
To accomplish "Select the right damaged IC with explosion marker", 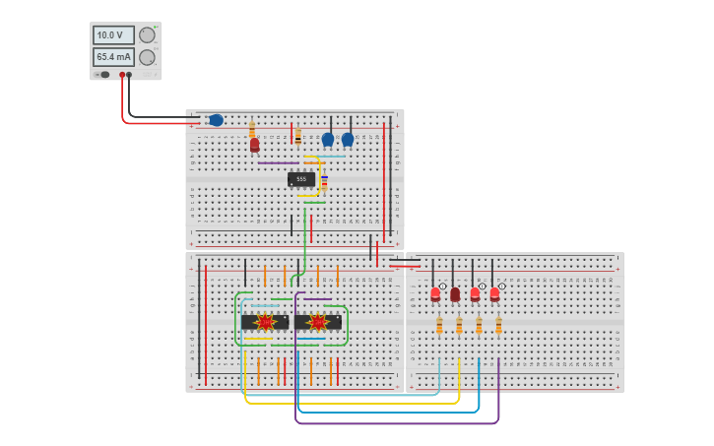I will [318, 322].
